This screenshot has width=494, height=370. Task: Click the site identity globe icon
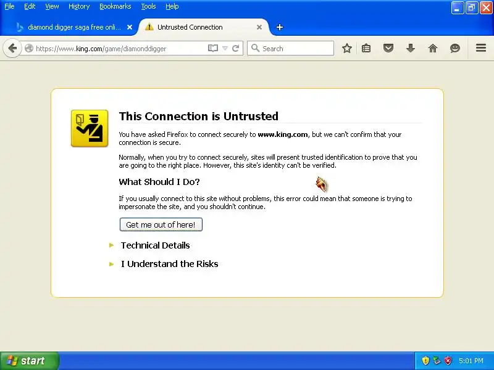tap(29, 49)
